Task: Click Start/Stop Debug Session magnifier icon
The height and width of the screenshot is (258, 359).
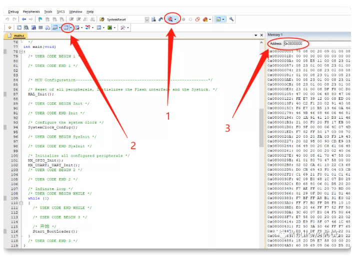Action: 170,19
